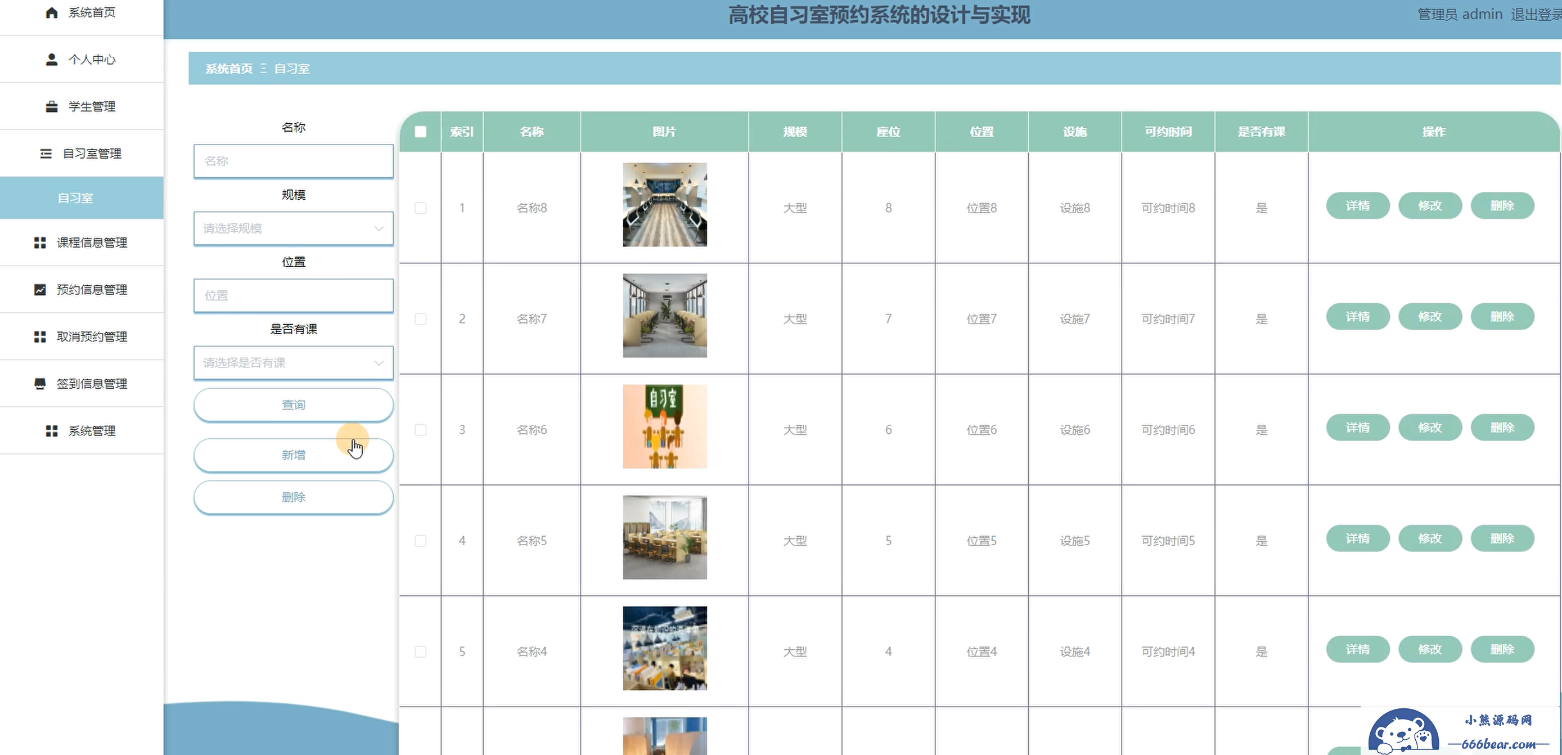The image size is (1562, 755).
Task: Click the batch 删除 button below 新增
Action: pyautogui.click(x=294, y=497)
